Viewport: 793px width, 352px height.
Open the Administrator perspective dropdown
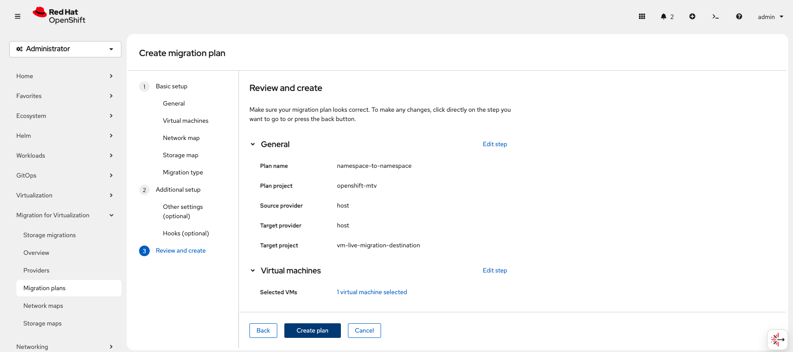coord(65,49)
